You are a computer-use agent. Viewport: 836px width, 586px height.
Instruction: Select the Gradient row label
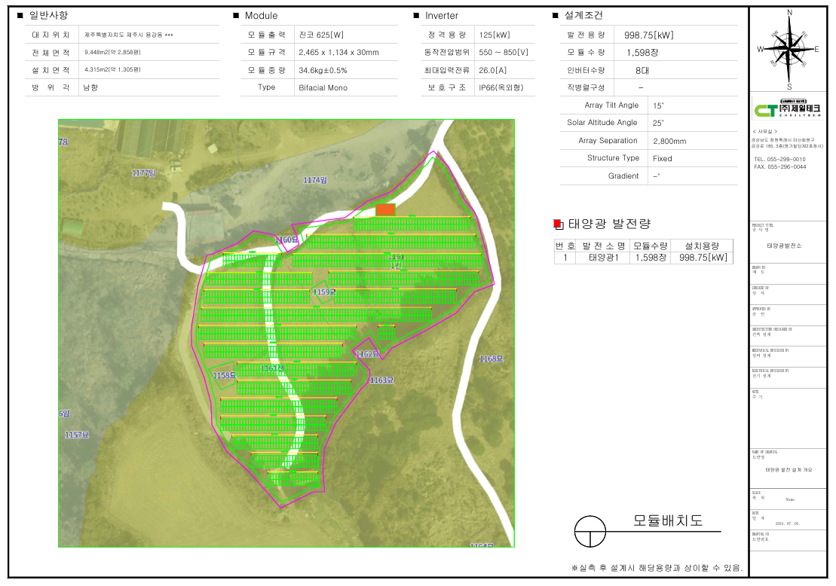click(x=623, y=175)
